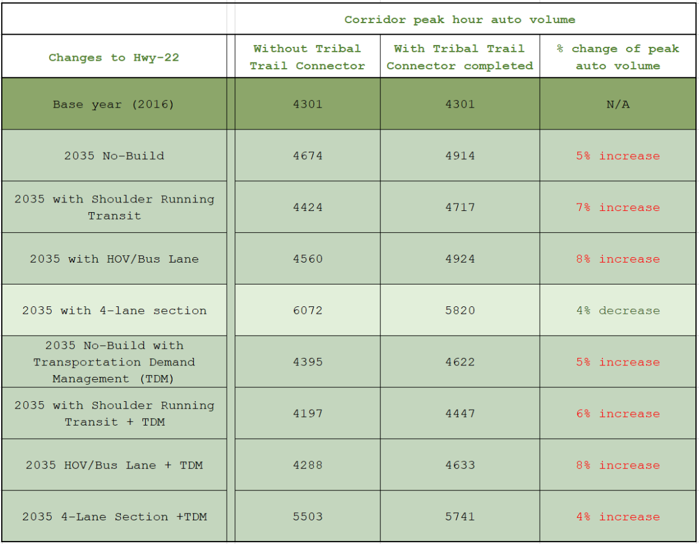Click the value 6072 cell
The width and height of the screenshot is (699, 544).
[x=307, y=311]
